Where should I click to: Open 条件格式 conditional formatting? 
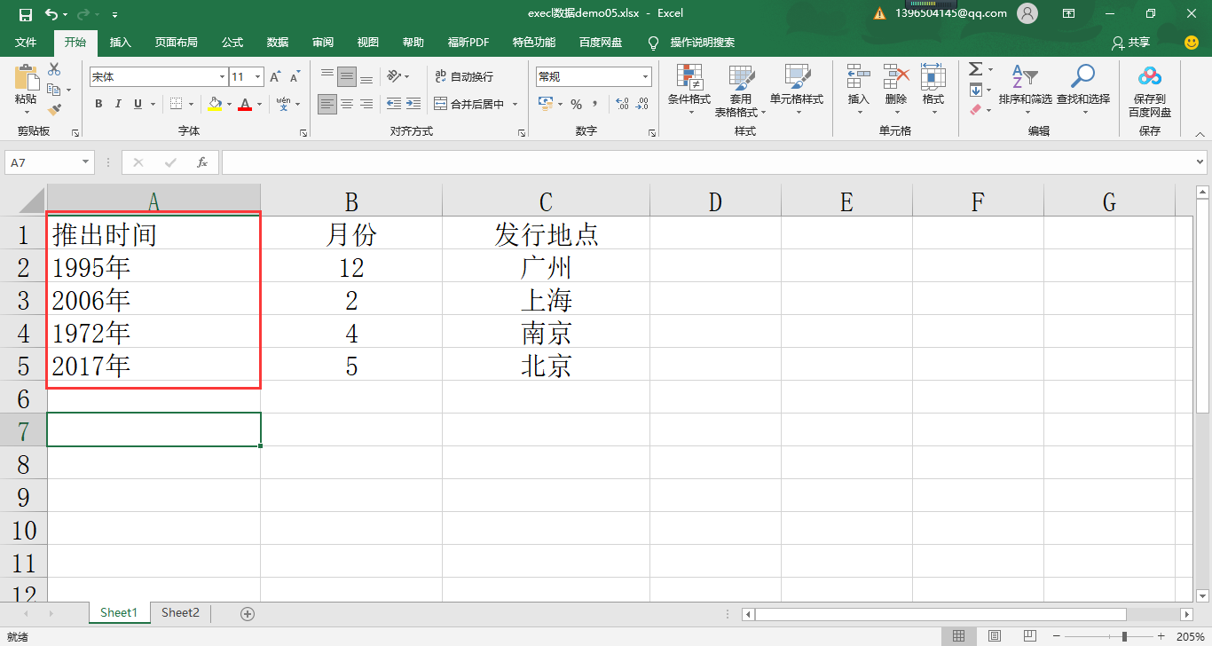click(689, 90)
